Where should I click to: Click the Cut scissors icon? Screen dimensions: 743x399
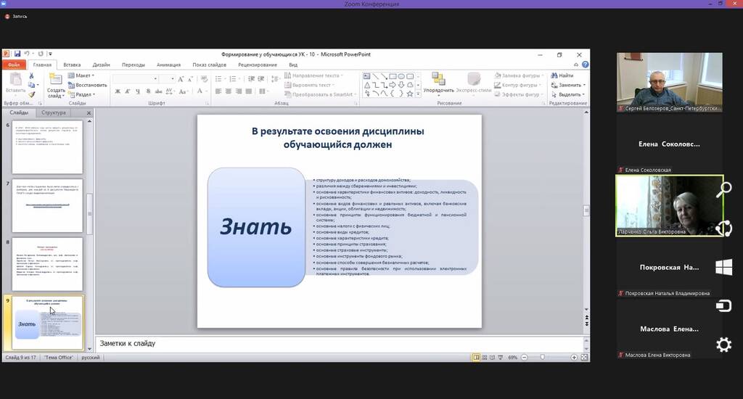coord(32,76)
